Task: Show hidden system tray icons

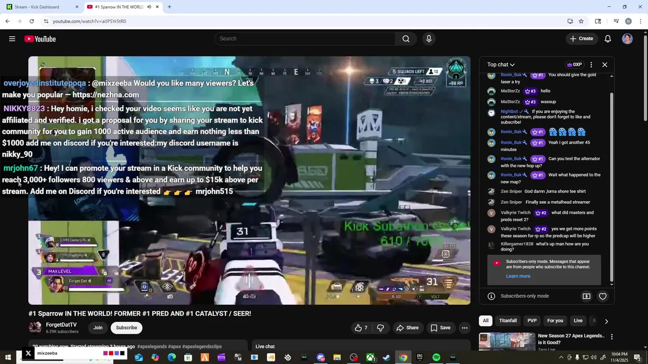Action: (561, 357)
